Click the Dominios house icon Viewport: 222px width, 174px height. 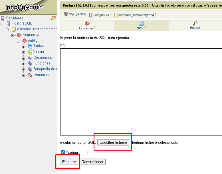coord(30,75)
